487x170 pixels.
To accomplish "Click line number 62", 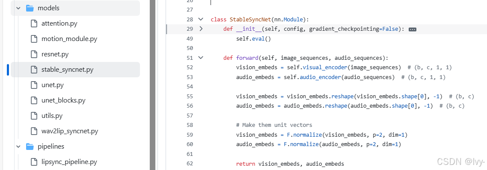I will point(190,164).
